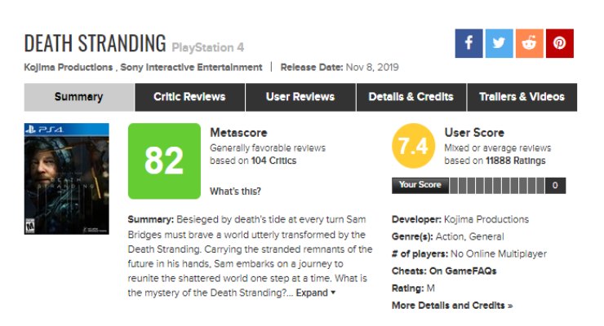Set your score on the rating bar
This screenshot has width=604, height=326.
pyautogui.click(x=496, y=186)
